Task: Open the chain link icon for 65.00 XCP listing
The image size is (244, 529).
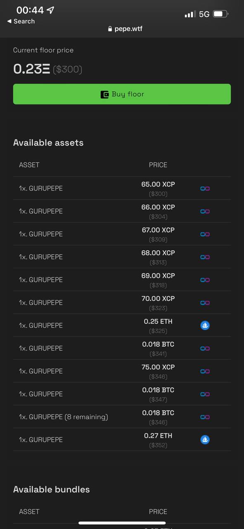Action: pos(205,188)
